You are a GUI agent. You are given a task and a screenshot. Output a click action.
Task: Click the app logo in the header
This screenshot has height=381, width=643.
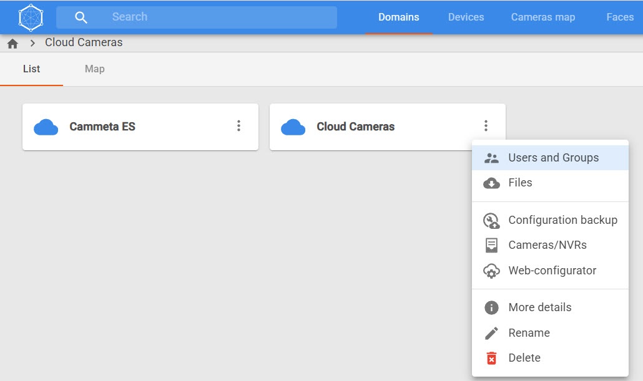(31, 17)
